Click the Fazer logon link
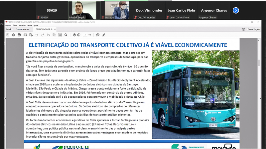Screen dimensions: 266x149 tap(254, 29)
